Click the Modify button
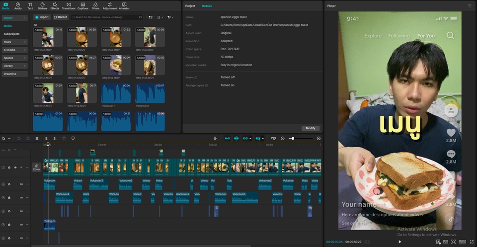 310,128
